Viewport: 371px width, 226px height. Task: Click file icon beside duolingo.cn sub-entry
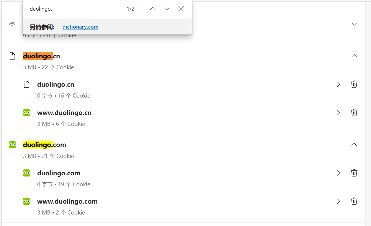click(27, 84)
